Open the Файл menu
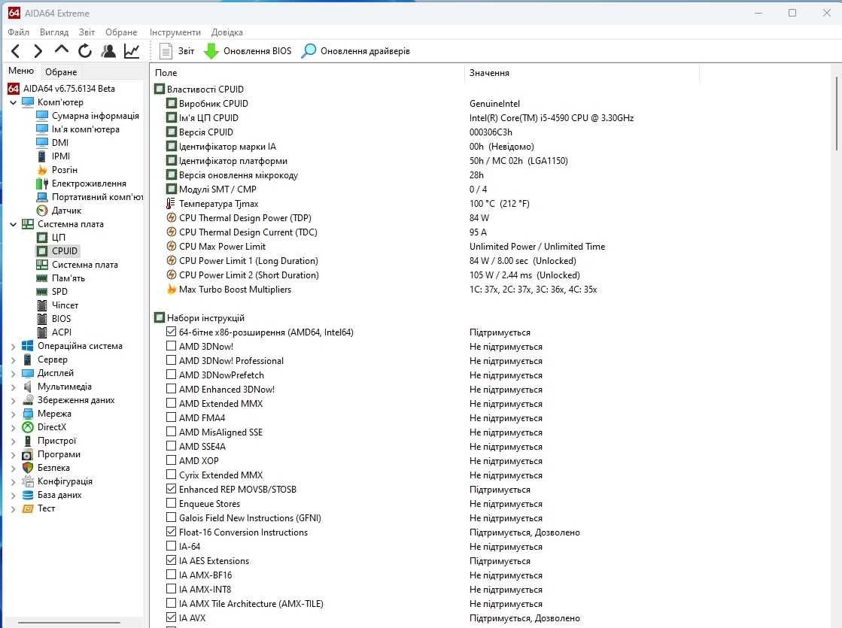842x628 pixels. click(x=18, y=32)
